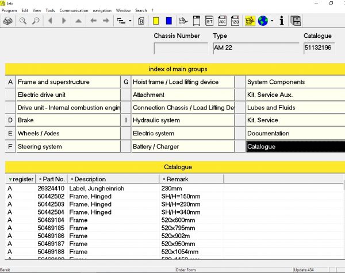
Task: Click the triangle next page arrow
Action: coord(64,21)
